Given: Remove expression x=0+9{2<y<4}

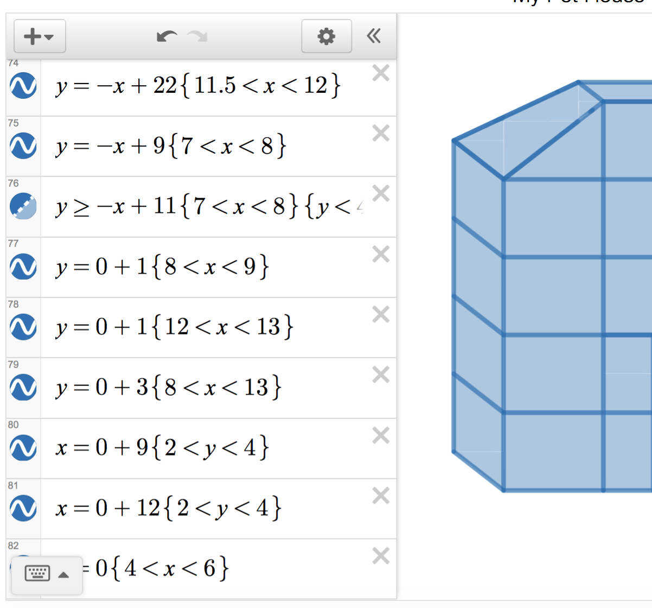Looking at the screenshot, I should tap(381, 435).
